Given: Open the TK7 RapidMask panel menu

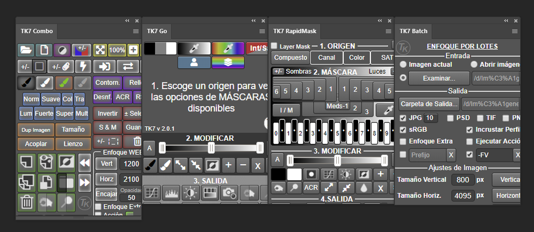Looking at the screenshot, I should pyautogui.click(x=389, y=32).
